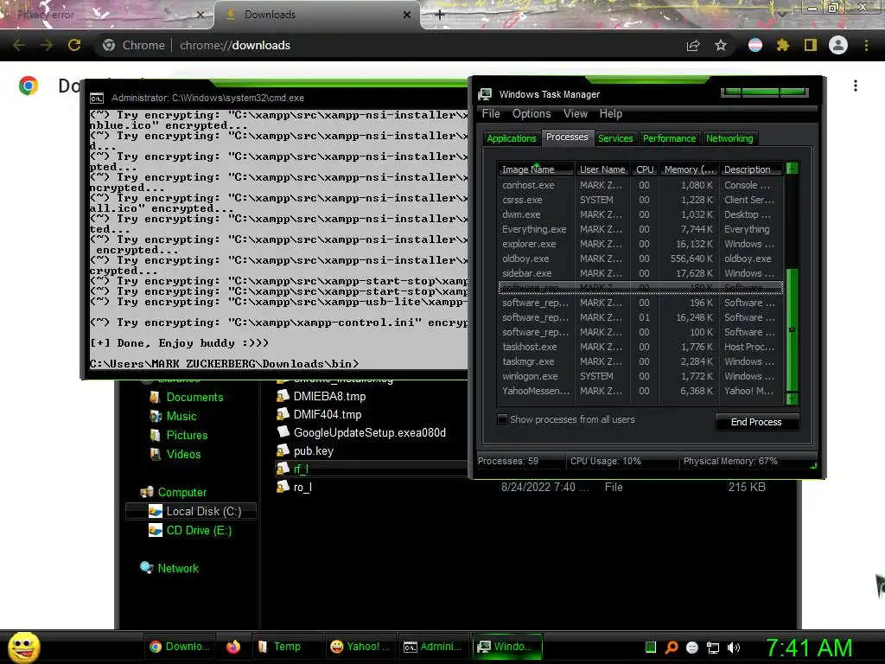Viewport: 885px width, 664px height.
Task: Switch to Yahoo! Messenger taskbar button
Action: point(360,647)
